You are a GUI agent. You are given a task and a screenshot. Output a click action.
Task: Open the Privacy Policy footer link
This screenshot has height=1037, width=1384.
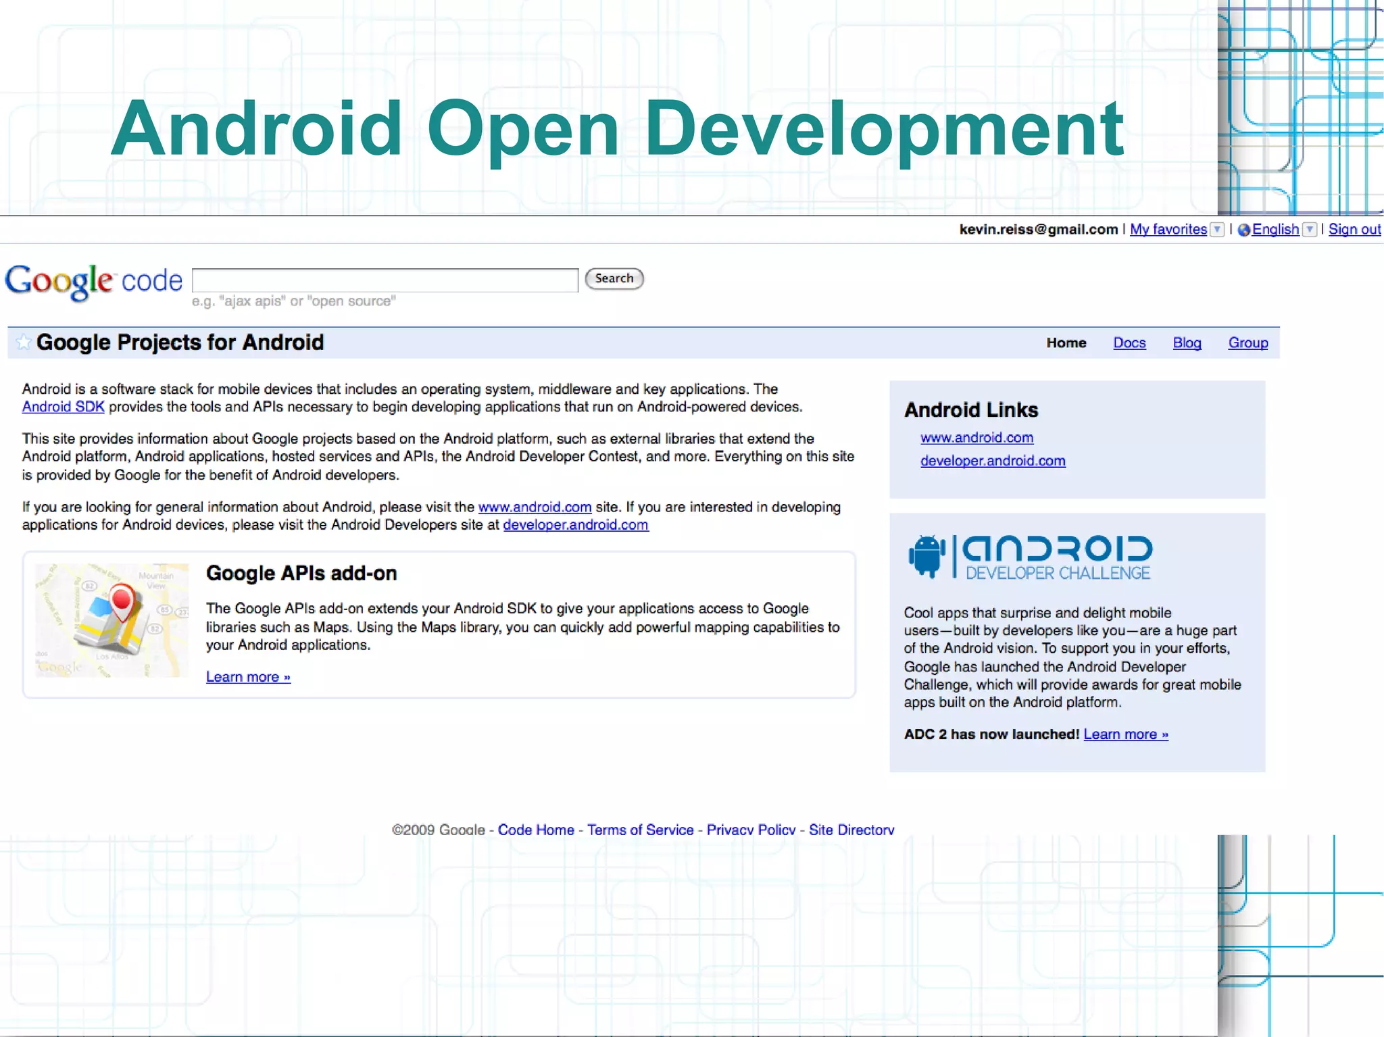pos(751,830)
